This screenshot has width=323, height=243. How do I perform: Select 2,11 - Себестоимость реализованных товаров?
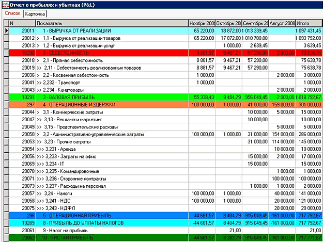165,68
